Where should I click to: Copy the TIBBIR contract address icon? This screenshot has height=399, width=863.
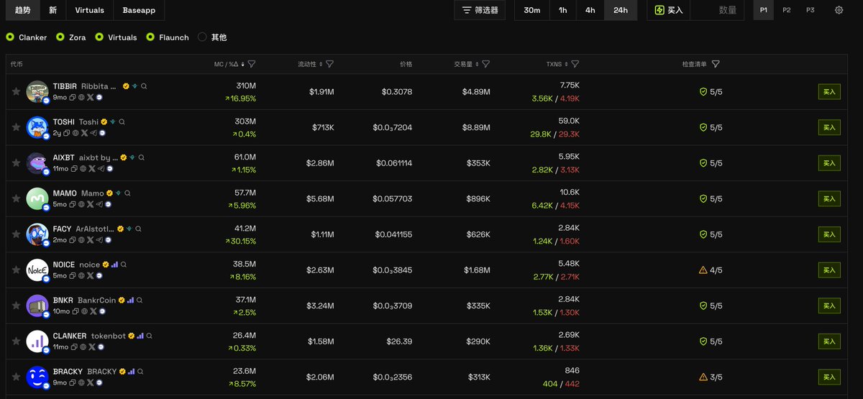pos(73,97)
